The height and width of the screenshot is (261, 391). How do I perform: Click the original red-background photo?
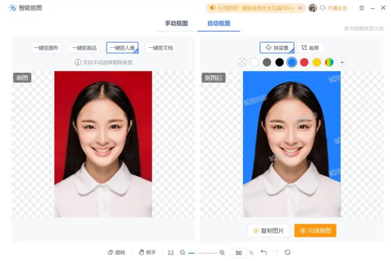coord(103,144)
